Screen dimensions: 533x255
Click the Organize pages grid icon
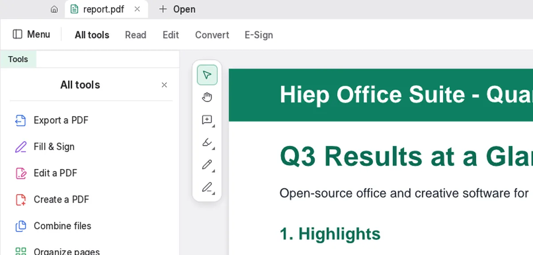click(20, 251)
